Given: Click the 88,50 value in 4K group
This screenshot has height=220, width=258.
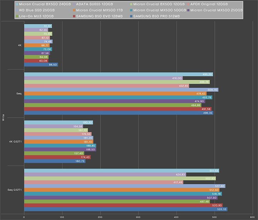Looking at the screenshot, I should tap(53, 65).
